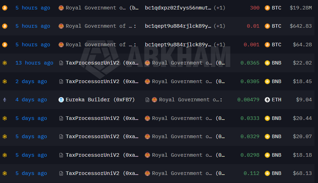
Task: Click the BNB token icon next to 0.112
Action: 267,174
